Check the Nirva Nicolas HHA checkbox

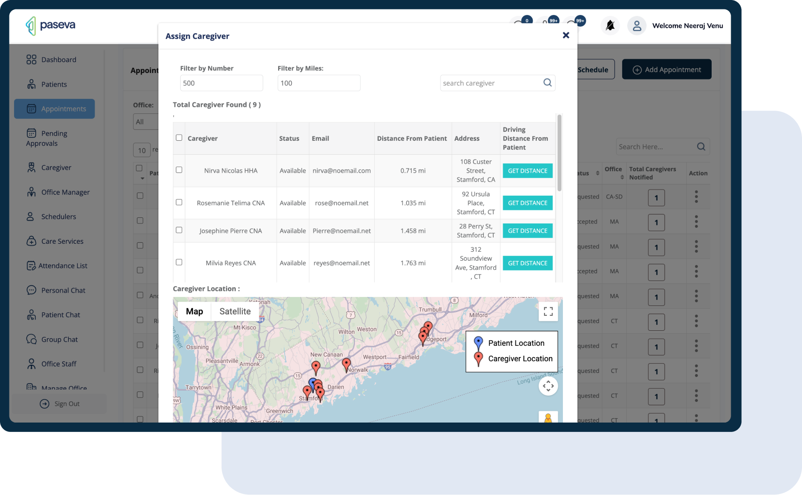(179, 170)
